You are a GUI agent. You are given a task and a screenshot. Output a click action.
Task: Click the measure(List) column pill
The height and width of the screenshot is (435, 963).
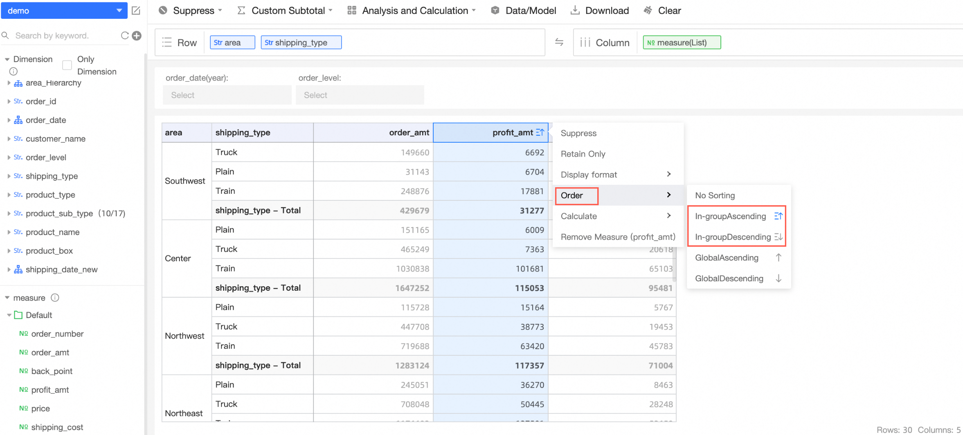click(x=682, y=43)
